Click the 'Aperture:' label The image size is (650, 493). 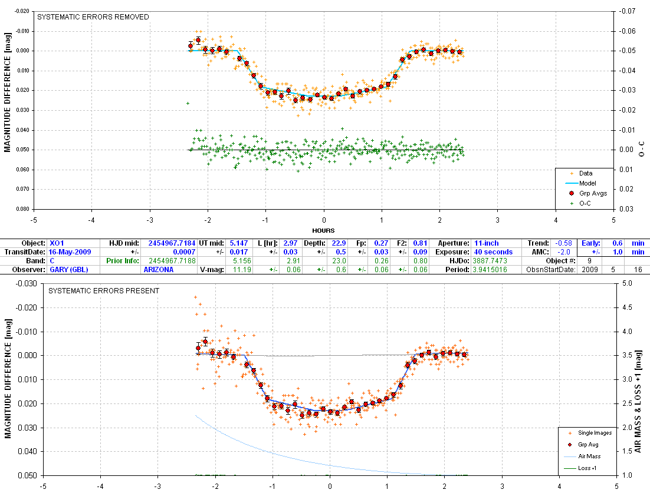[454, 243]
